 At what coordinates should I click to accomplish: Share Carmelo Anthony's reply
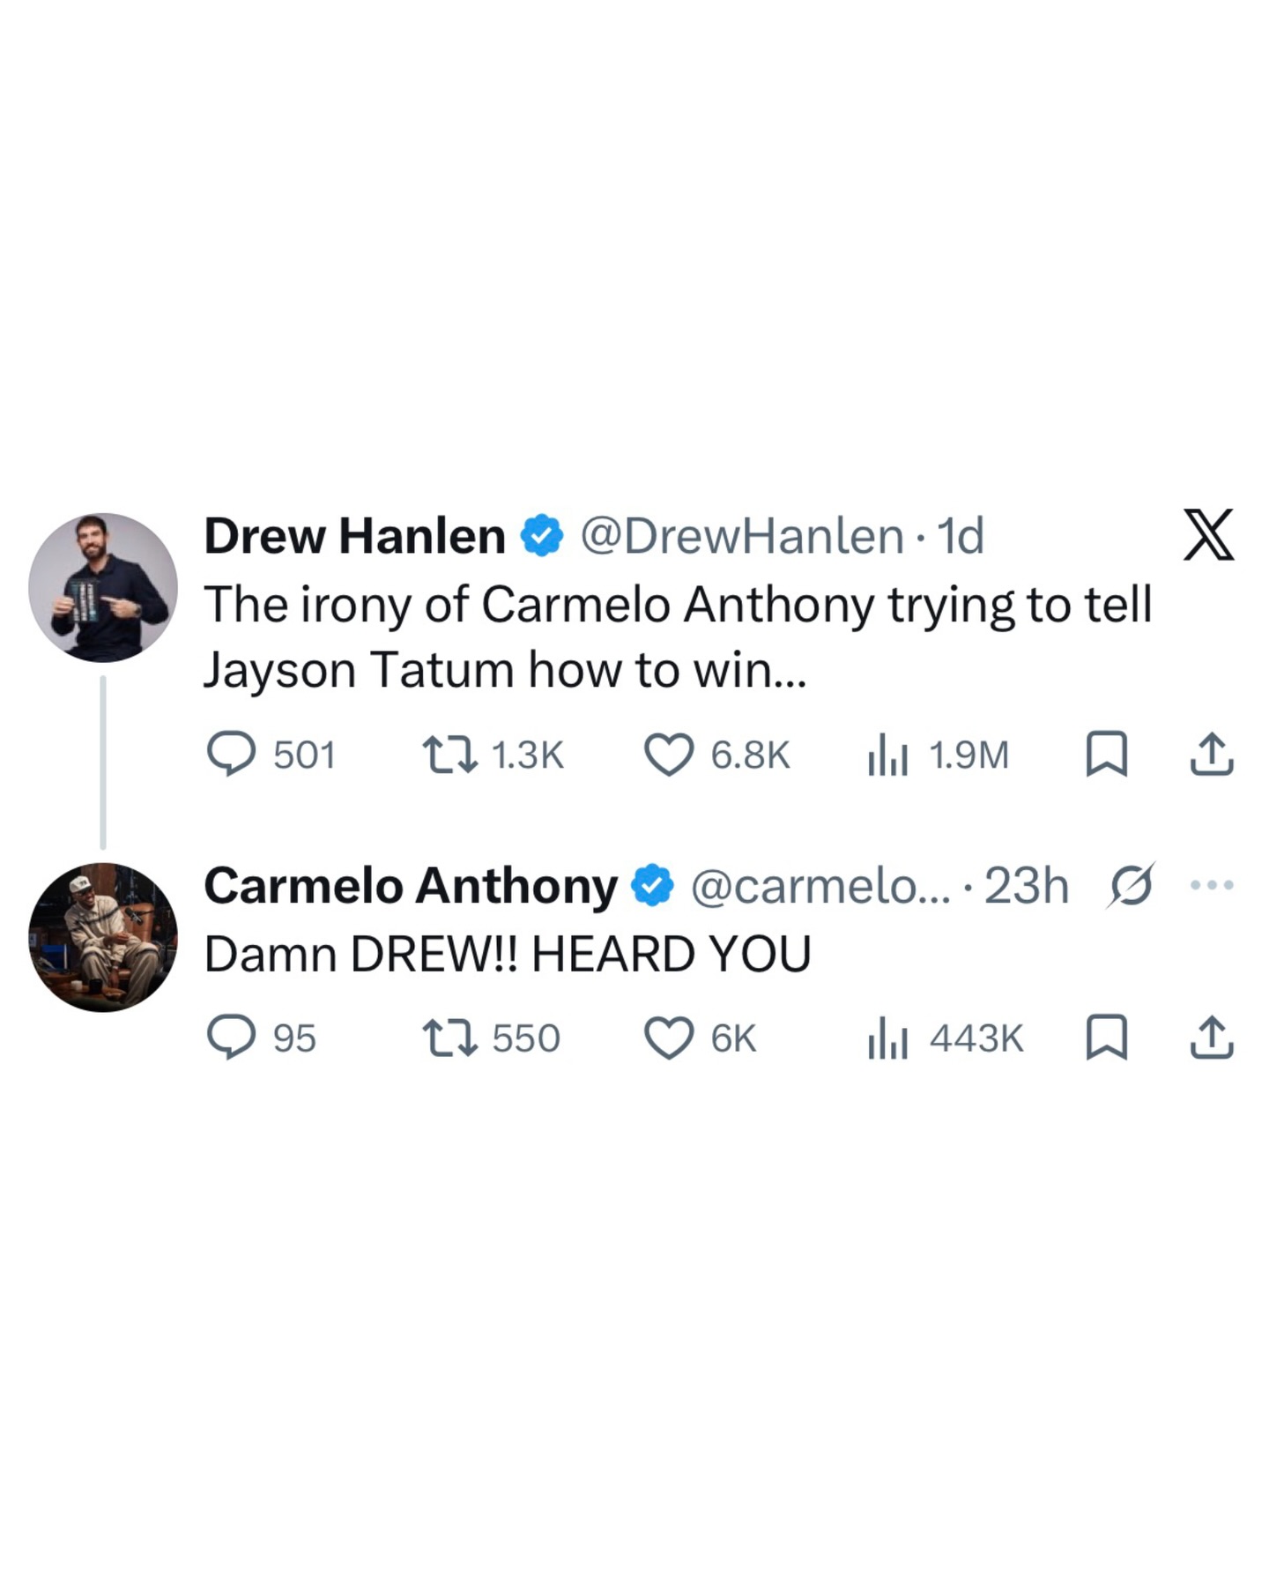coord(1212,1037)
